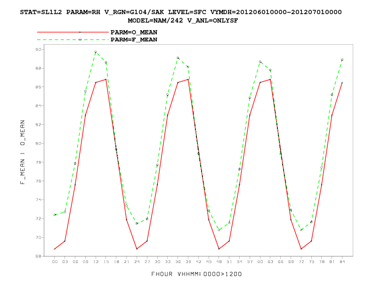This screenshot has width=373, height=288.
Task: Click the x-axis tick label 12
Action: pos(96,262)
